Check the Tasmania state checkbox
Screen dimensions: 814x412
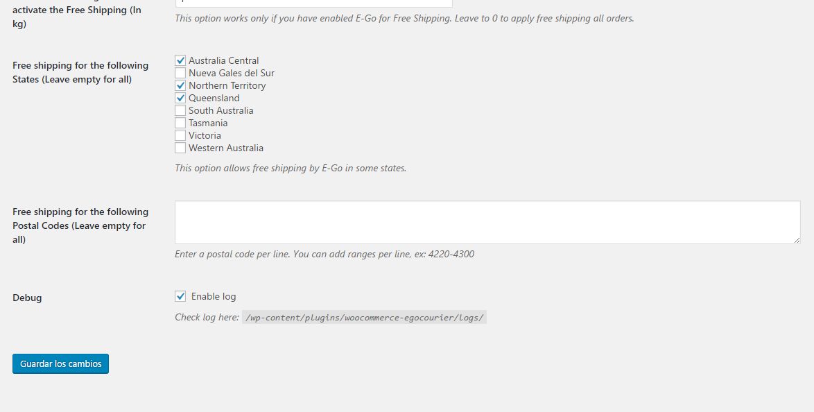pyautogui.click(x=180, y=123)
